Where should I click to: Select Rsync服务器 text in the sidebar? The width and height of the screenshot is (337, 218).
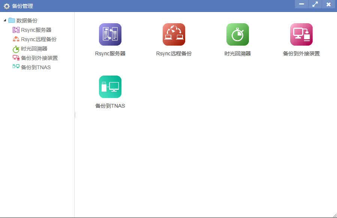tap(36, 30)
